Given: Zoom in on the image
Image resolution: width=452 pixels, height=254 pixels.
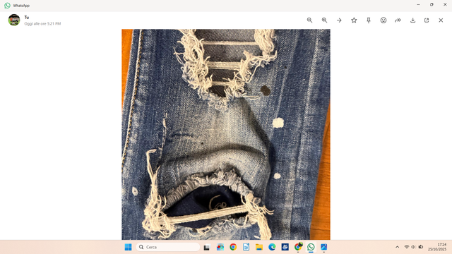Looking at the screenshot, I should coord(324,20).
